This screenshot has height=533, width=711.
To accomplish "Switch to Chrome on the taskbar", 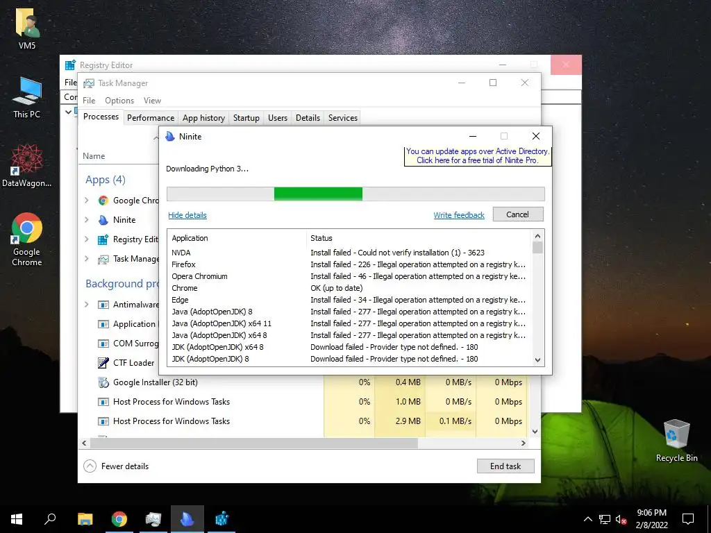I will [119, 519].
